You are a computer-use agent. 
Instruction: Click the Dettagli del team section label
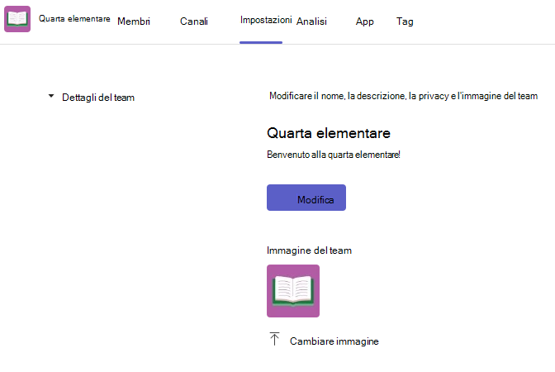[98, 98]
